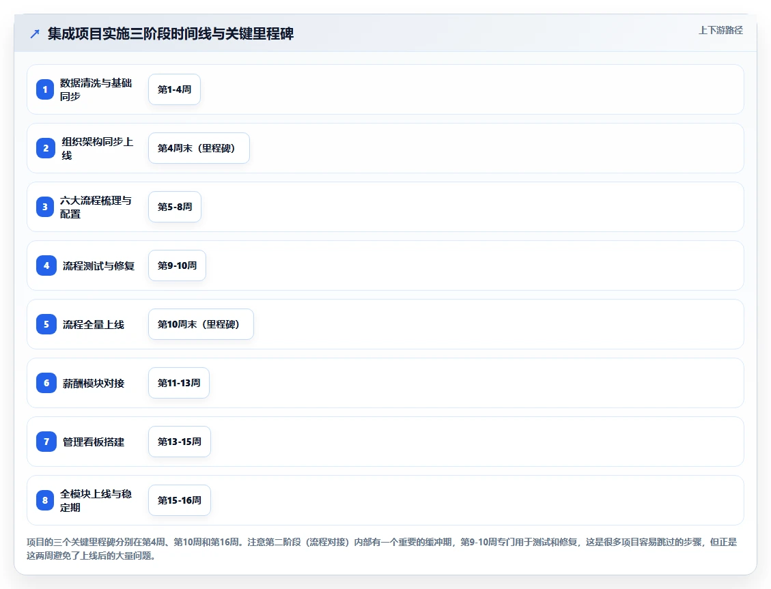
Task: Click the 流程全量上线 step label
Action: [x=94, y=324]
